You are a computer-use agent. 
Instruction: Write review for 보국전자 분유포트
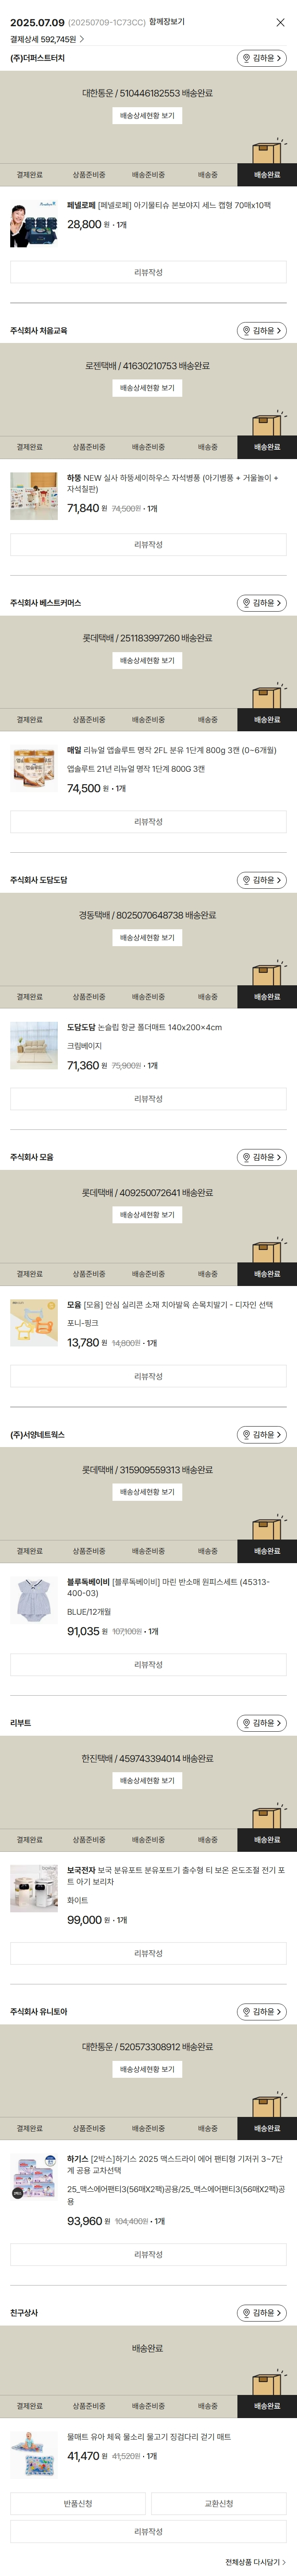[148, 1953]
